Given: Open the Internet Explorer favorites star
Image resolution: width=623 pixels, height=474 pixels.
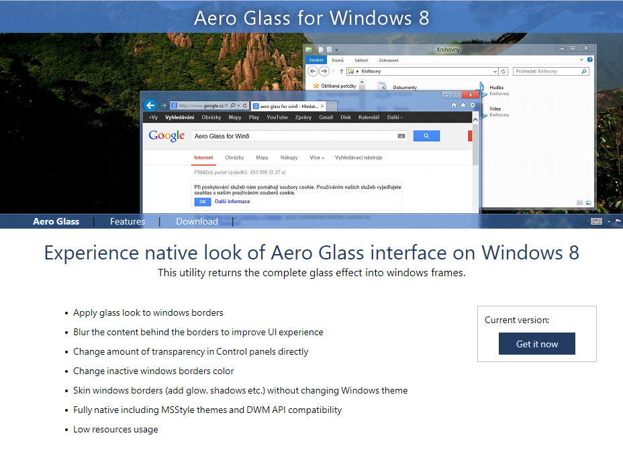Looking at the screenshot, I should pyautogui.click(x=463, y=105).
